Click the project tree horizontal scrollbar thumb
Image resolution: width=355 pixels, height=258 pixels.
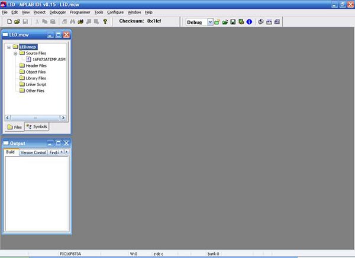point(35,118)
